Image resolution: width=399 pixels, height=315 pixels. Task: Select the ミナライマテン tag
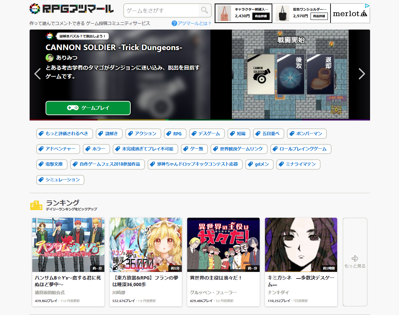click(x=298, y=164)
